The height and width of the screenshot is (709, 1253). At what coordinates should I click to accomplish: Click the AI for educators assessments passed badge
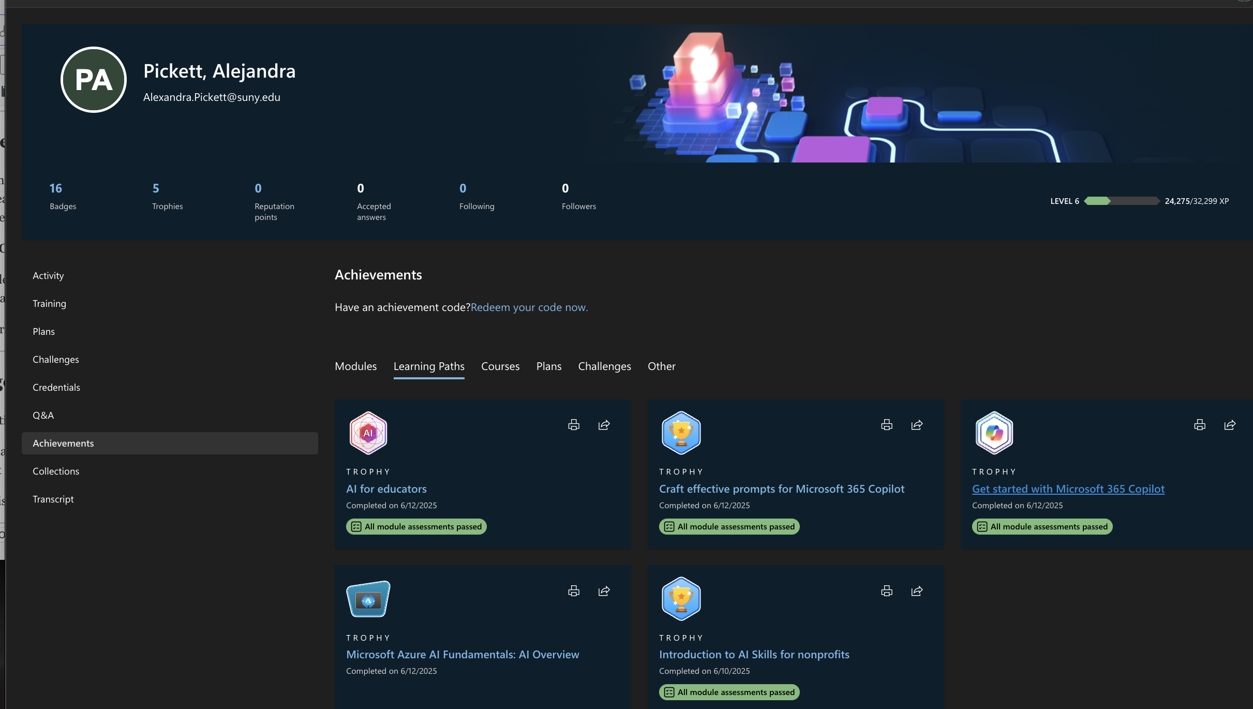click(416, 527)
